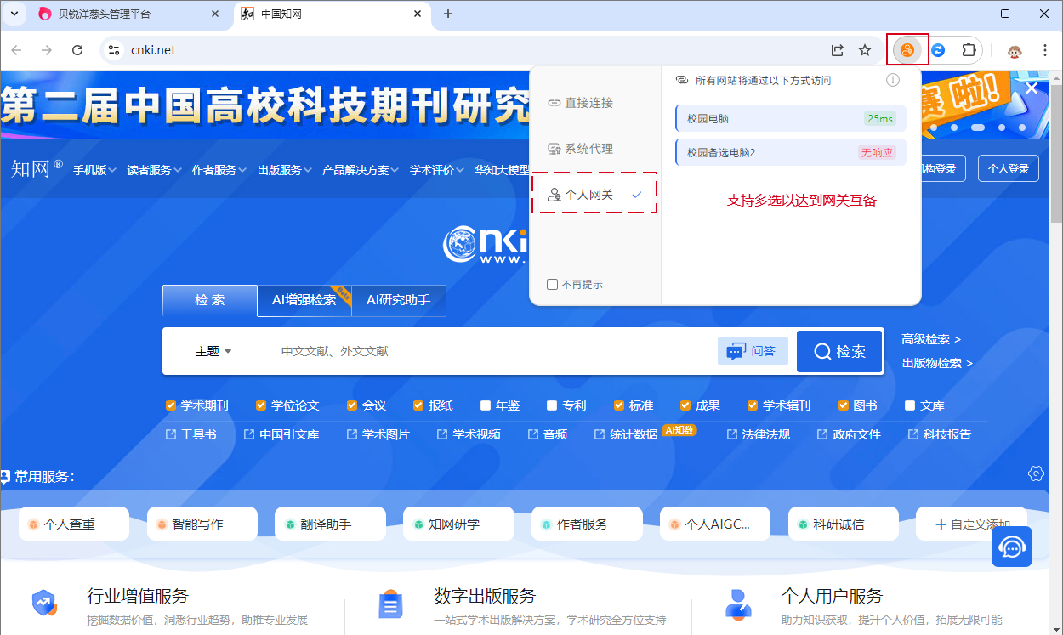The image size is (1063, 635).
Task: Open the 工具书 external link
Action: tap(190, 434)
